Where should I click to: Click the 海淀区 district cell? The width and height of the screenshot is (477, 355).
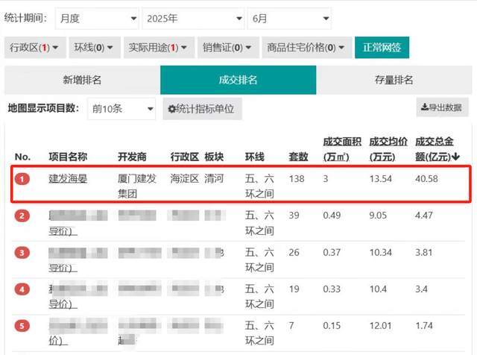point(184,178)
